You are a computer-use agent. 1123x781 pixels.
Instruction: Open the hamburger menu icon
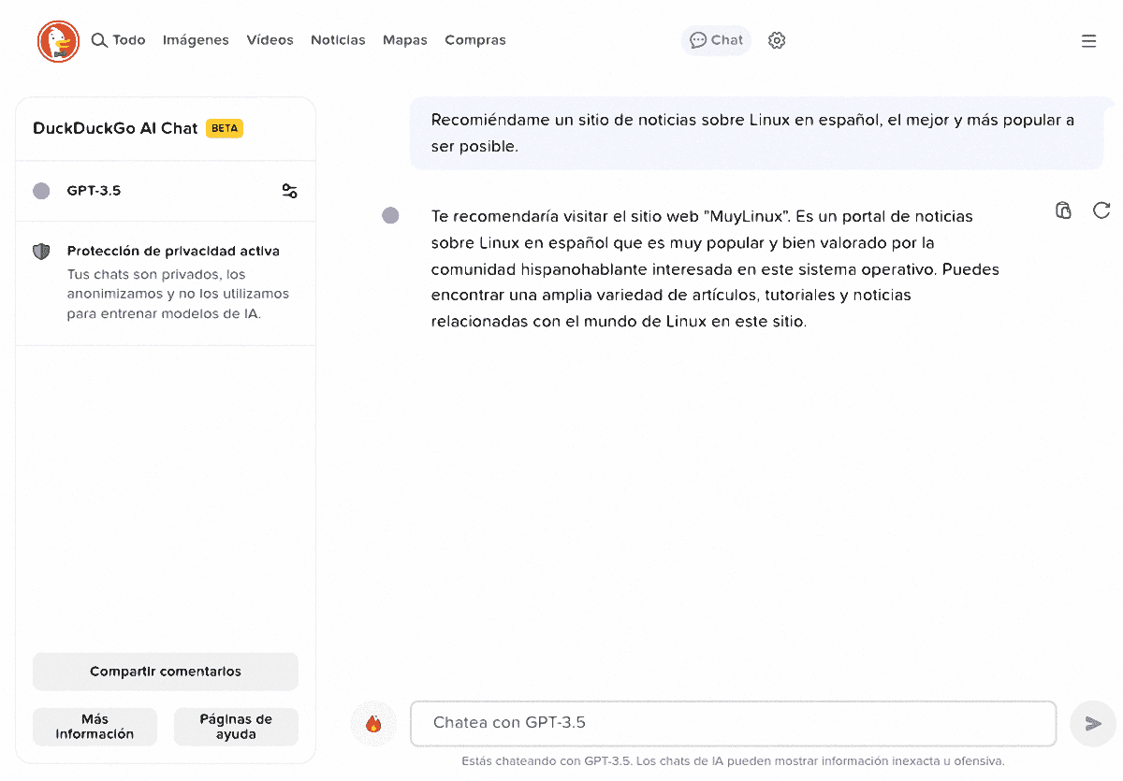[1088, 41]
